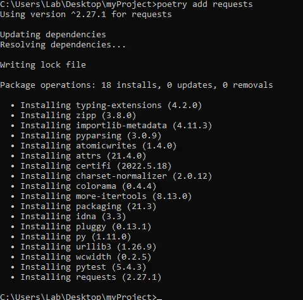This screenshot has height=300, width=303.
Task: Click the more-itertools (8.13.0) line
Action: click(x=101, y=196)
